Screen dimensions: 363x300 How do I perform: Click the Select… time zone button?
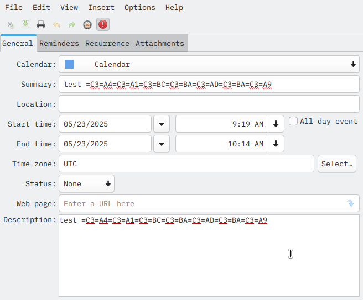pos(337,164)
